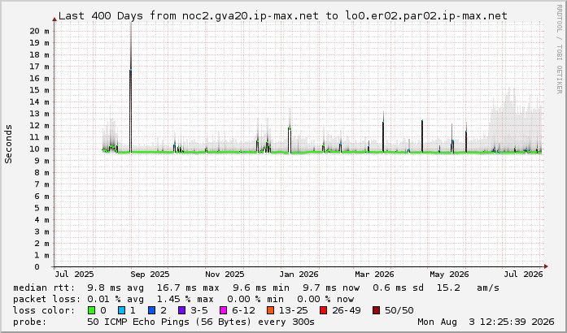Click the '0.01 % avg' packet loss value
The height and width of the screenshot is (333, 567).
116,299
